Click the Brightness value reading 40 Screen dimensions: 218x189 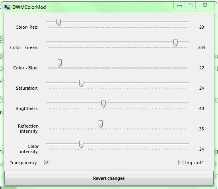(x=201, y=108)
